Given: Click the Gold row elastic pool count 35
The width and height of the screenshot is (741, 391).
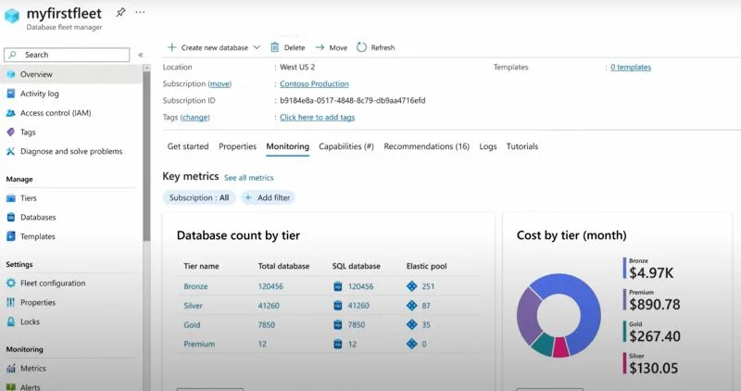Looking at the screenshot, I should click(426, 325).
